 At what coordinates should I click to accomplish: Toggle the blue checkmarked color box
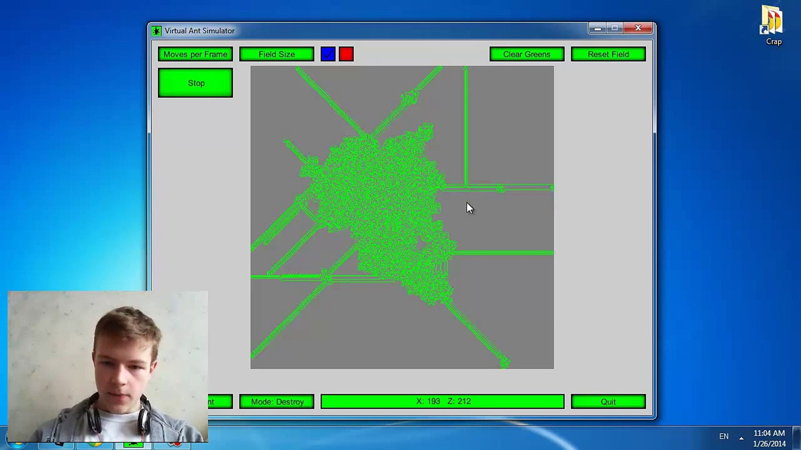click(328, 54)
